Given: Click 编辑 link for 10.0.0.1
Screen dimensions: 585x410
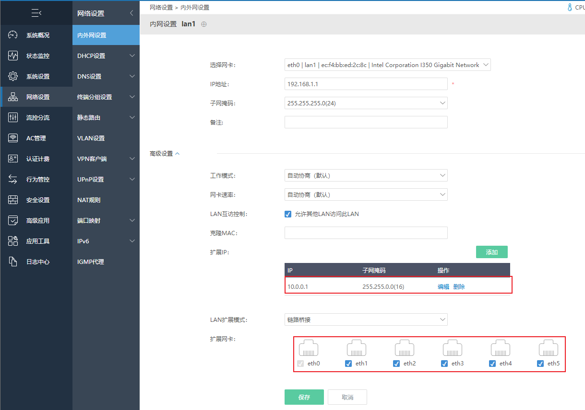Looking at the screenshot, I should point(443,287).
